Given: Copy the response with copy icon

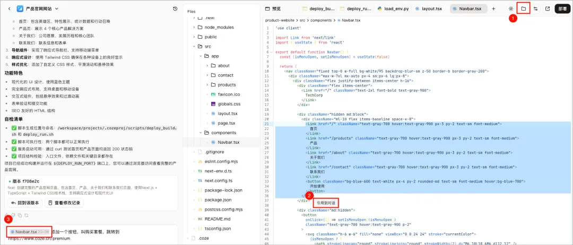Looking at the screenshot, I should 20,215.
